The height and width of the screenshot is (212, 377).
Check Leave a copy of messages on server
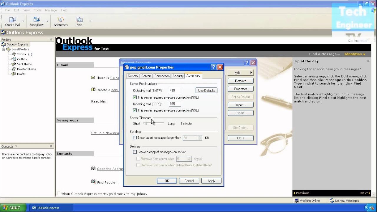tap(135, 152)
